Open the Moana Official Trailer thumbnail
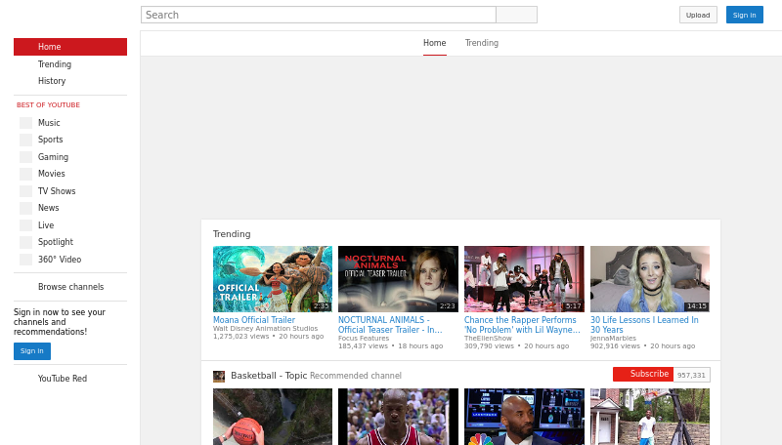 click(273, 279)
